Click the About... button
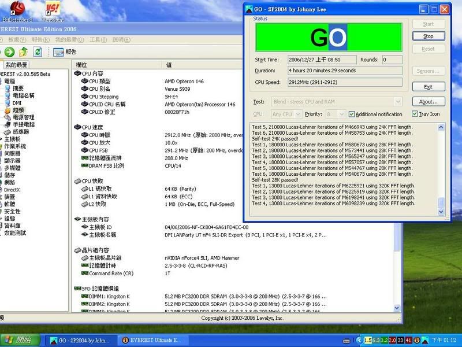The height and width of the screenshot is (347, 462). click(428, 102)
